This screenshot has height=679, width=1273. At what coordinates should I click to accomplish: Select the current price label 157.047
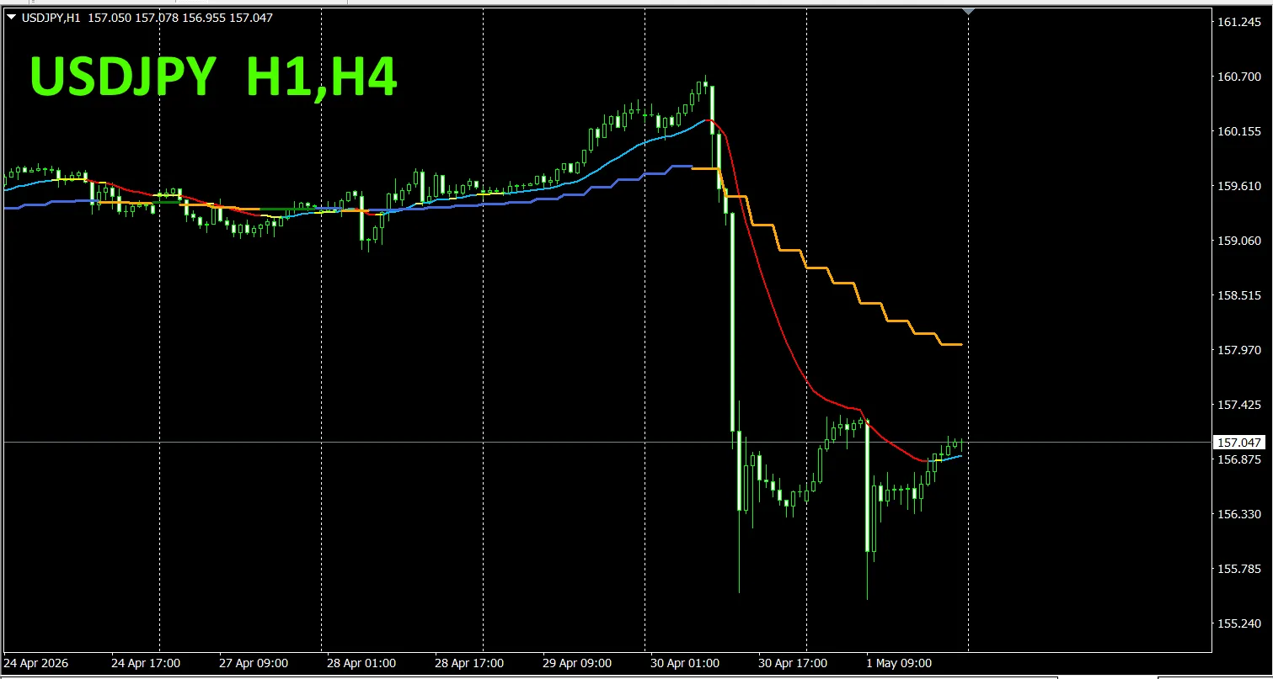coord(1238,443)
